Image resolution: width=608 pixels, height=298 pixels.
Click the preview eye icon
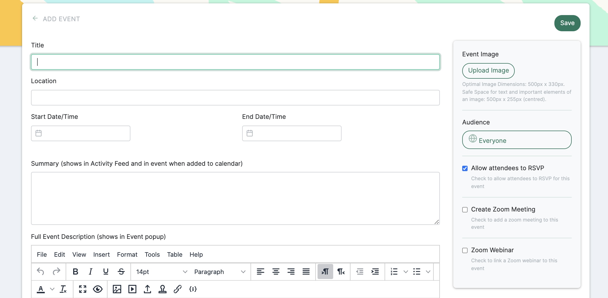[x=98, y=289]
